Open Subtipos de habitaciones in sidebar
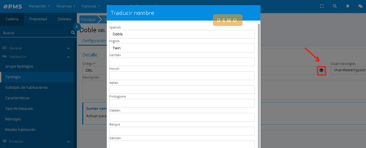The image size is (366, 148). [x=26, y=88]
